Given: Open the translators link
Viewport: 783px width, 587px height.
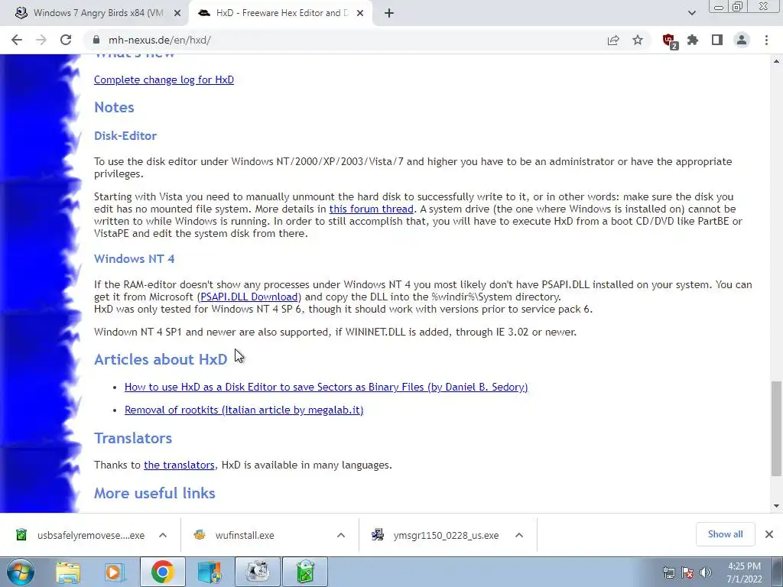Looking at the screenshot, I should (x=179, y=465).
